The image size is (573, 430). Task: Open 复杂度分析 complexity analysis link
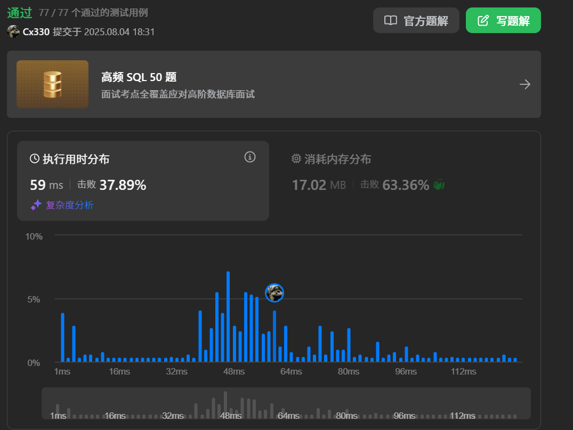tap(69, 205)
